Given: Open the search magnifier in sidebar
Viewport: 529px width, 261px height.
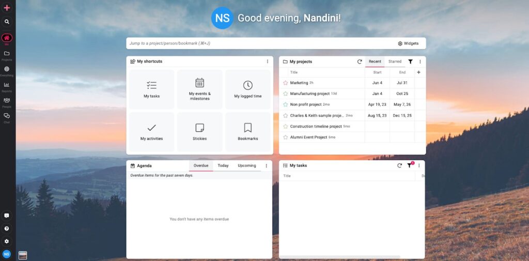Looking at the screenshot, I should click(x=6, y=22).
